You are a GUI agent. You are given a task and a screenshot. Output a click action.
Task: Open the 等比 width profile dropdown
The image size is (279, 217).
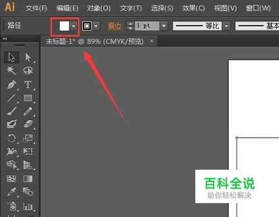226,26
